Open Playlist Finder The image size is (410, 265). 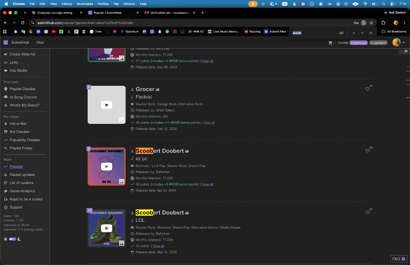pyautogui.click(x=21, y=148)
